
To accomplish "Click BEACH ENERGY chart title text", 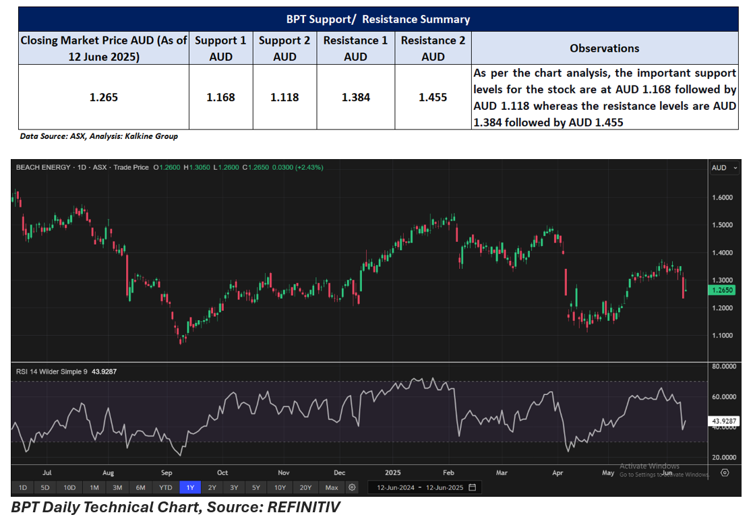I will click(43, 168).
